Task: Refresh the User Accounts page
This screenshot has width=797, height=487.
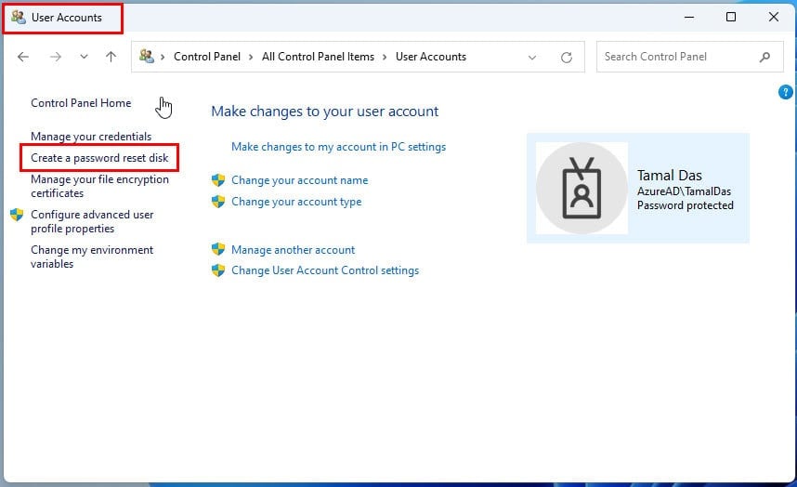Action: pos(567,57)
